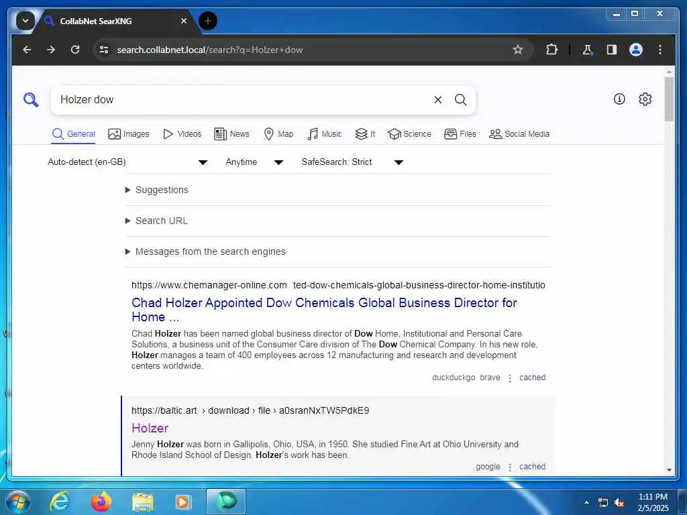
Task: Open the Anytime time range dropdown
Action: tap(254, 162)
